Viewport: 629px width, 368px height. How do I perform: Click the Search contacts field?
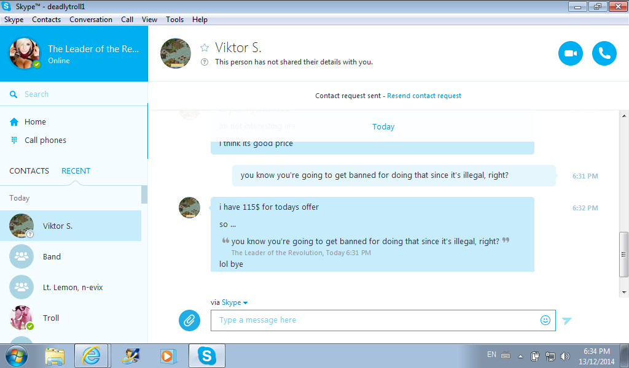pos(74,94)
